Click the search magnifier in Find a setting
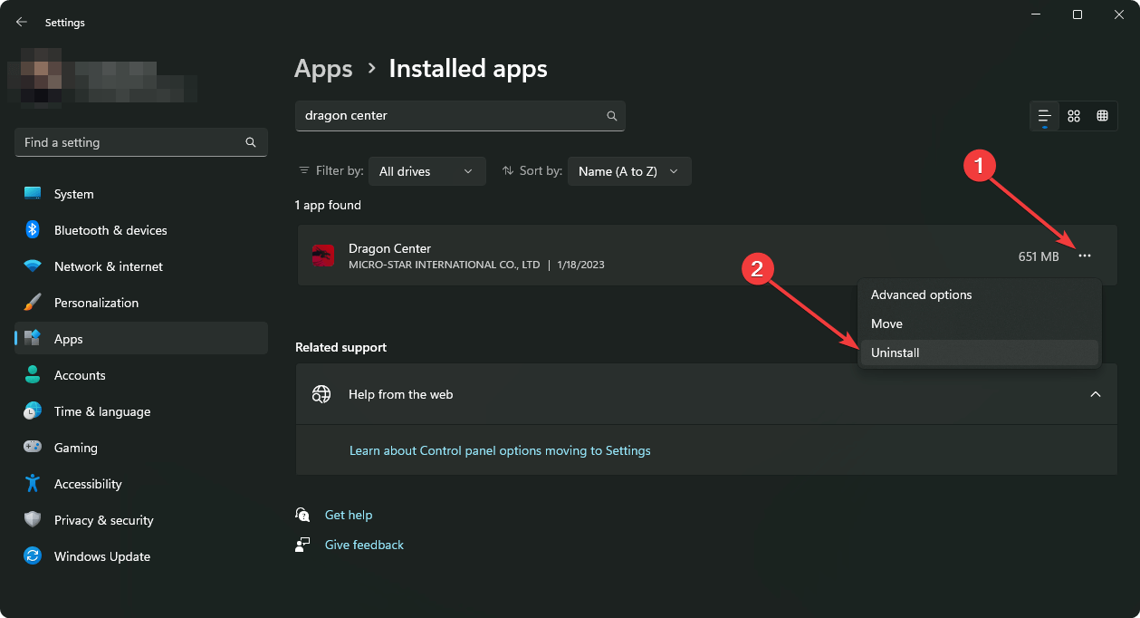1140x618 pixels. point(251,142)
